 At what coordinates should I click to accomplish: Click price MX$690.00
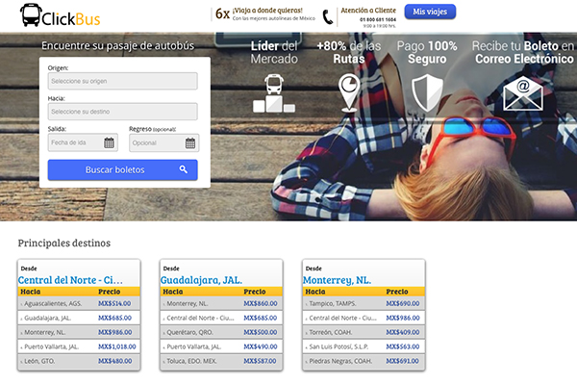(x=403, y=303)
